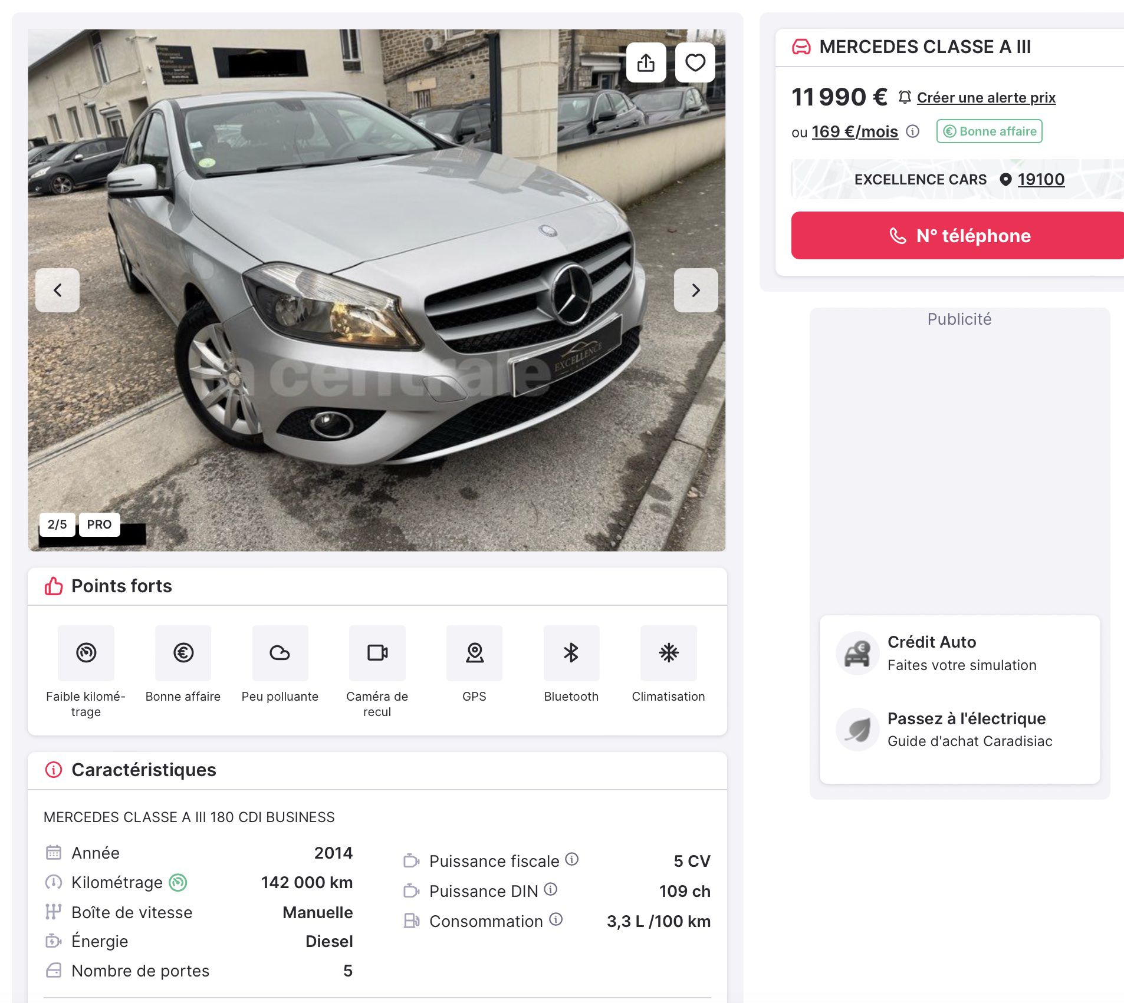Click the green Bonne affaire badge
Viewport: 1124px width, 1003px height.
point(989,131)
